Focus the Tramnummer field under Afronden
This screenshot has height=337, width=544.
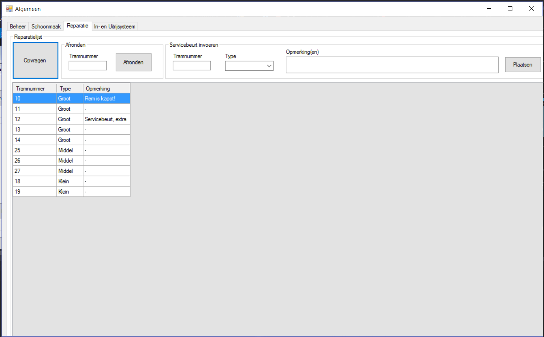[x=88, y=66]
